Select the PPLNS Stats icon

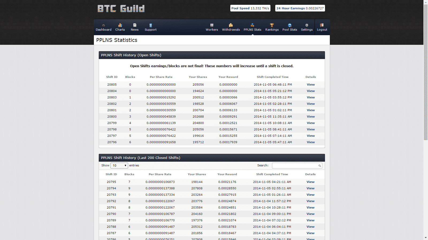click(x=252, y=25)
